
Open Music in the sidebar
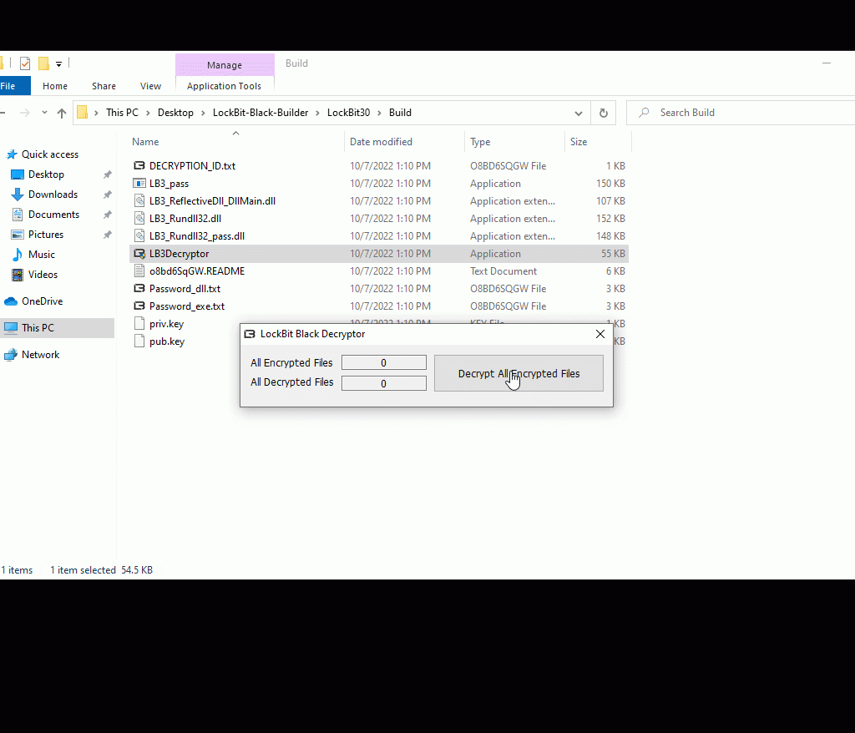click(x=42, y=254)
